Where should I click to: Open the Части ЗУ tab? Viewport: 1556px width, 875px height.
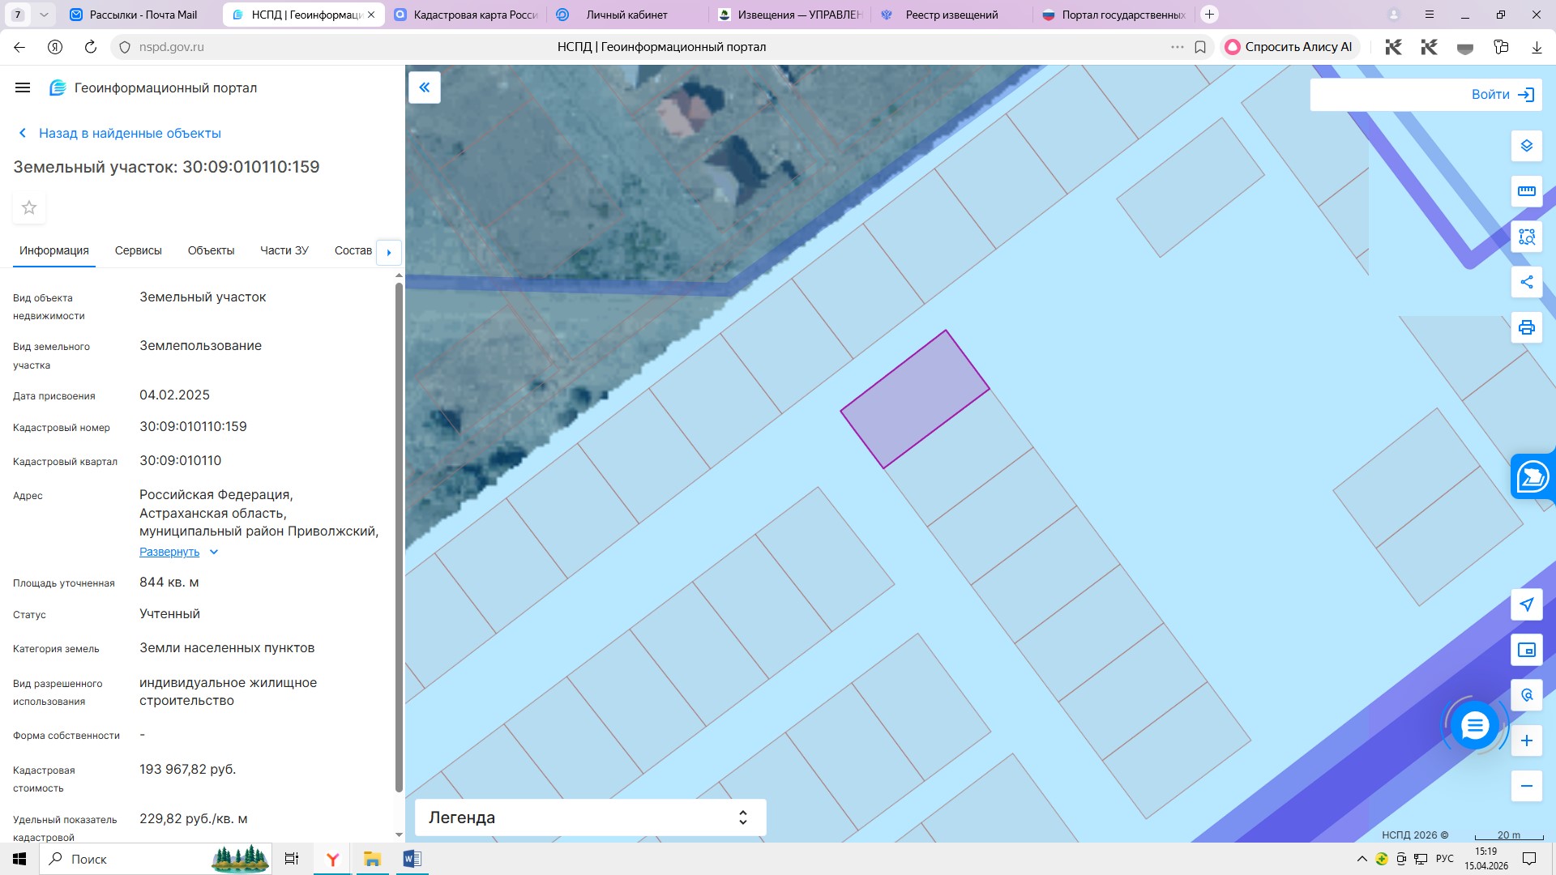tap(284, 251)
